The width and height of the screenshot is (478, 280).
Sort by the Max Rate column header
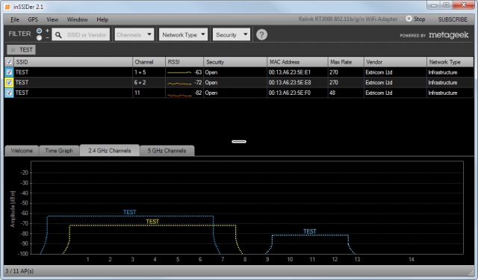point(346,62)
